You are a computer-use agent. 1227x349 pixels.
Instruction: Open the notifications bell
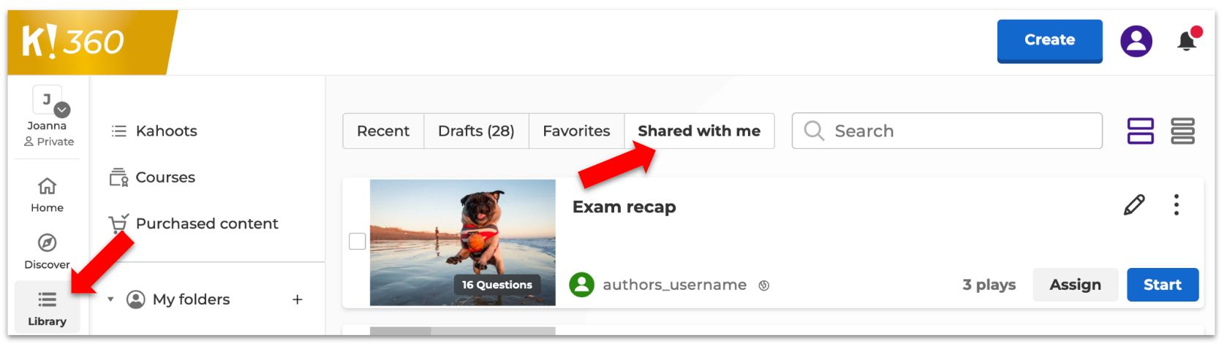pos(1187,41)
